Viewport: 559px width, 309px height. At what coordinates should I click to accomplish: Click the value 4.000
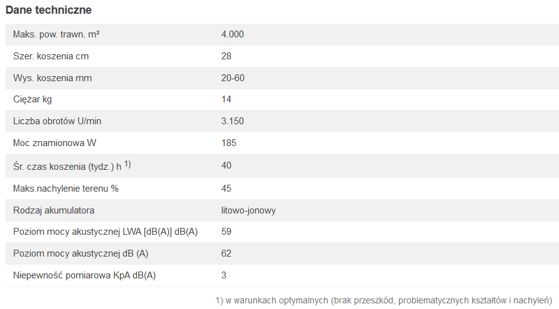pyautogui.click(x=233, y=34)
